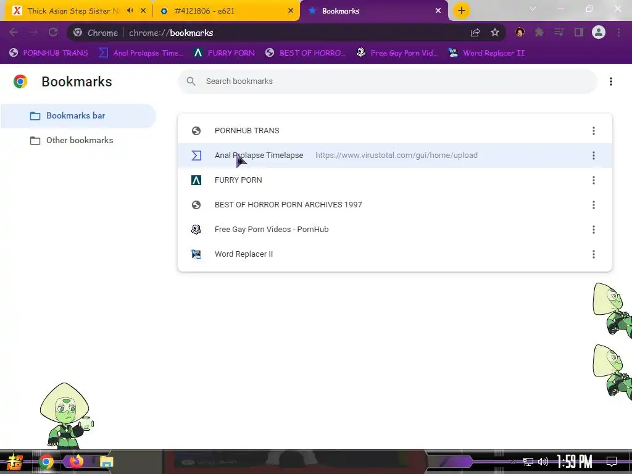632x474 pixels.
Task: Open more actions for BEST OF HORROR row
Action: (593, 205)
